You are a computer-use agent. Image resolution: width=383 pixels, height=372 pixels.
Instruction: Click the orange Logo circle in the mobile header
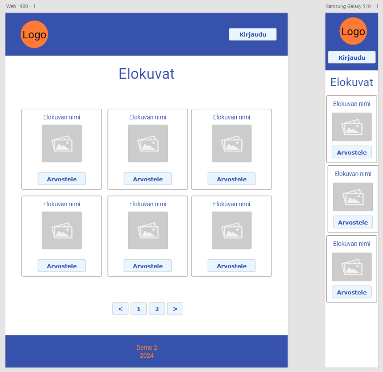pyautogui.click(x=353, y=32)
